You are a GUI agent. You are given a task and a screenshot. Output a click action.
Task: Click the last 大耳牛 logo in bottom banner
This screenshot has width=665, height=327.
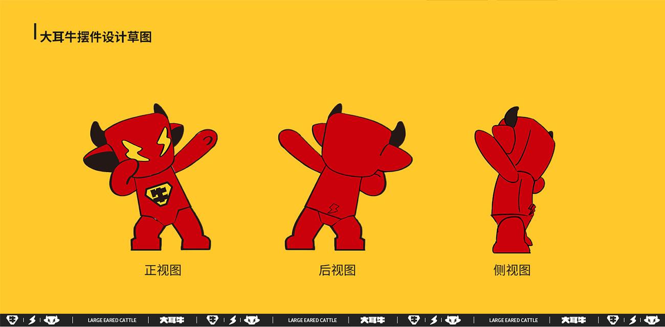(x=573, y=320)
